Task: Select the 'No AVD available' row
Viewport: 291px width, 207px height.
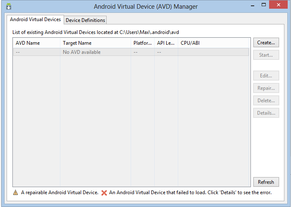Action: point(131,52)
